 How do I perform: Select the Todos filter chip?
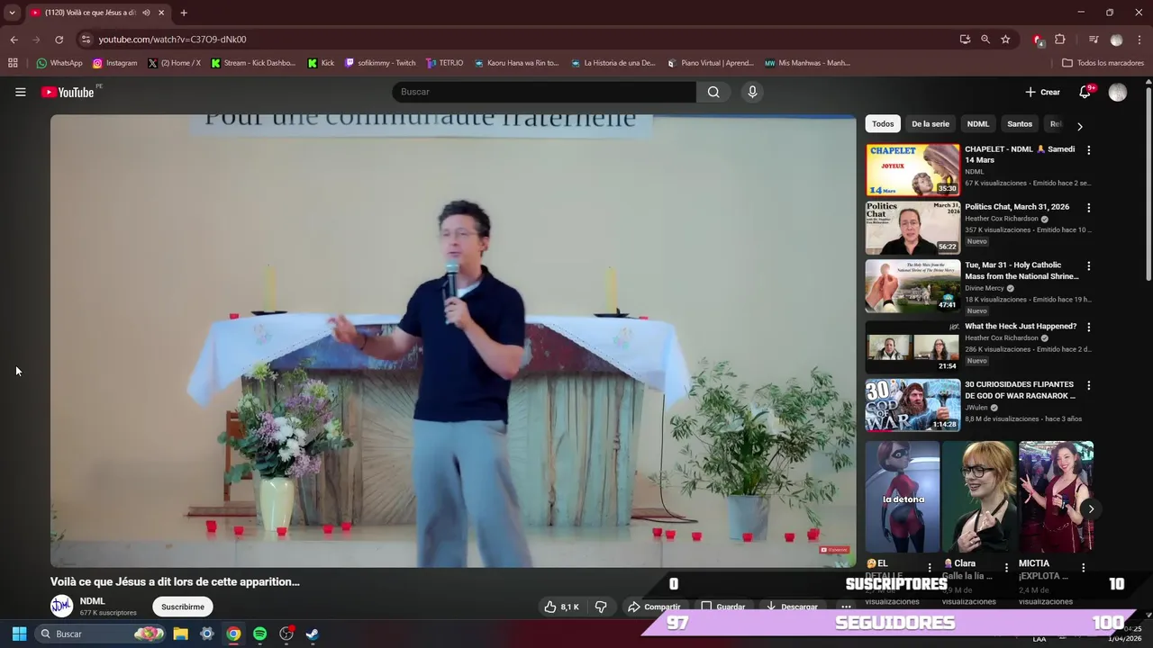(x=883, y=124)
